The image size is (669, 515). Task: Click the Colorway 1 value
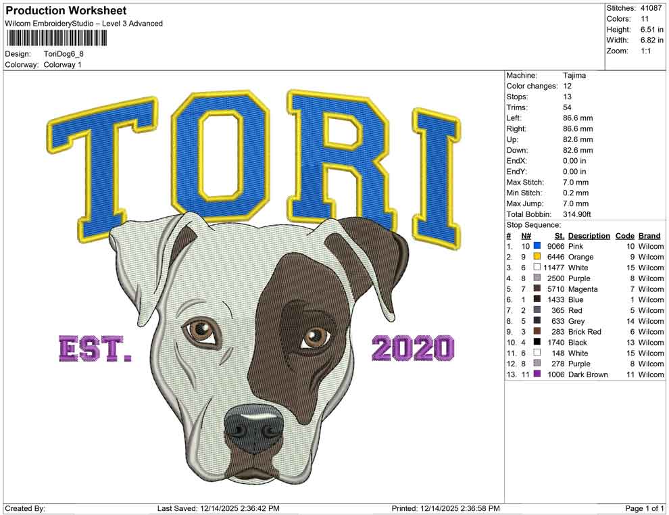point(64,65)
